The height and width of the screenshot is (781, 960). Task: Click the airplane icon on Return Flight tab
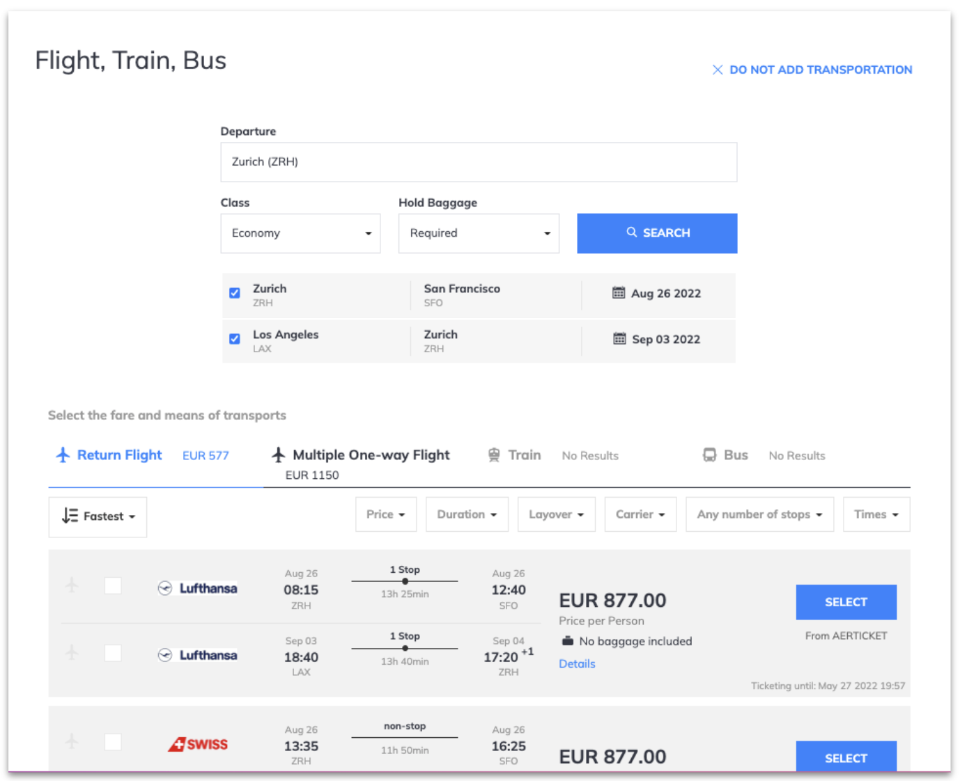(63, 455)
